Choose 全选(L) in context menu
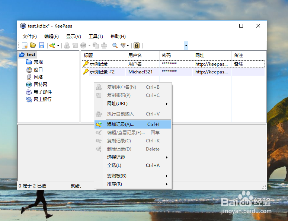Viewport: 288px width, 221px height. pyautogui.click(x=133, y=165)
